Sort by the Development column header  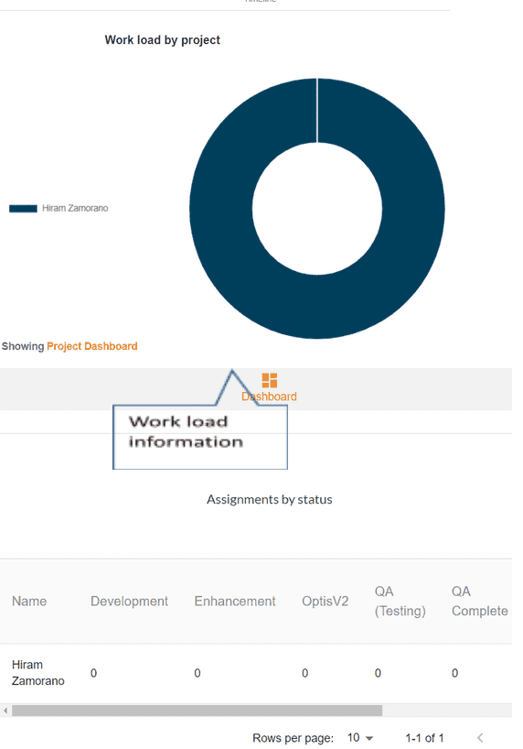[x=129, y=602]
